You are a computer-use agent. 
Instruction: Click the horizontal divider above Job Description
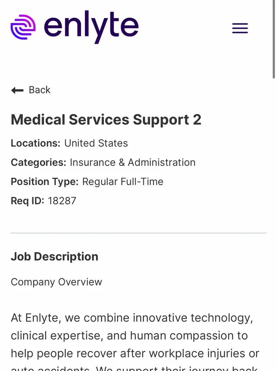point(138,233)
